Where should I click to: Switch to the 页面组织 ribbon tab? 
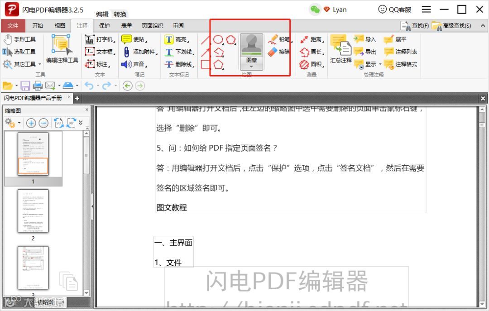coord(153,26)
